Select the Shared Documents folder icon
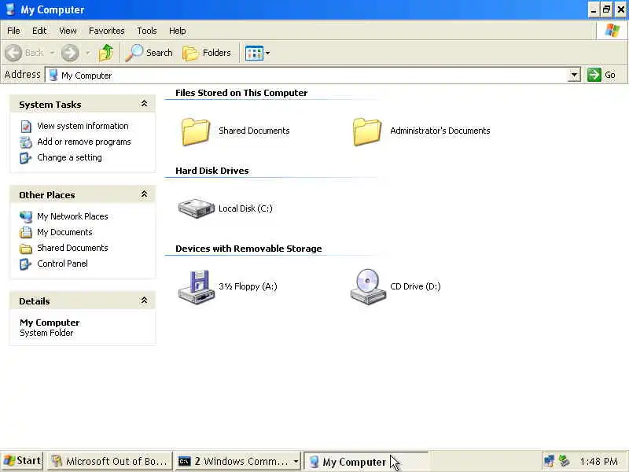The height and width of the screenshot is (472, 629). point(196,131)
